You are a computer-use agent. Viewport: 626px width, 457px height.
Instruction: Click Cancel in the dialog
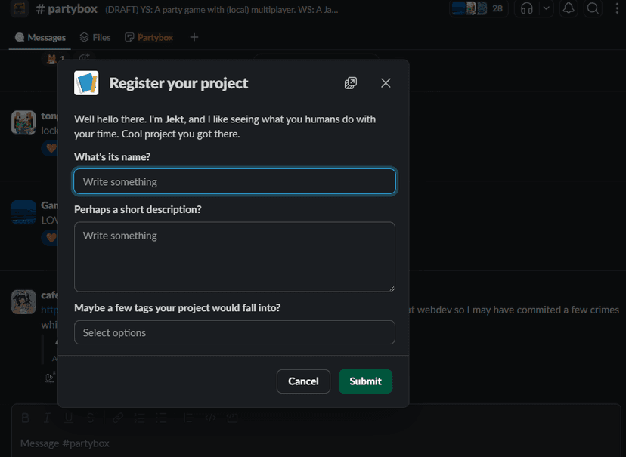[303, 381]
